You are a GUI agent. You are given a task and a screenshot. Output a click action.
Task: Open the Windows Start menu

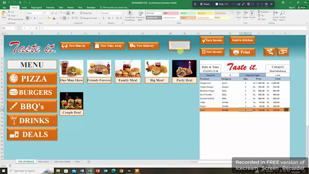(x=4, y=171)
